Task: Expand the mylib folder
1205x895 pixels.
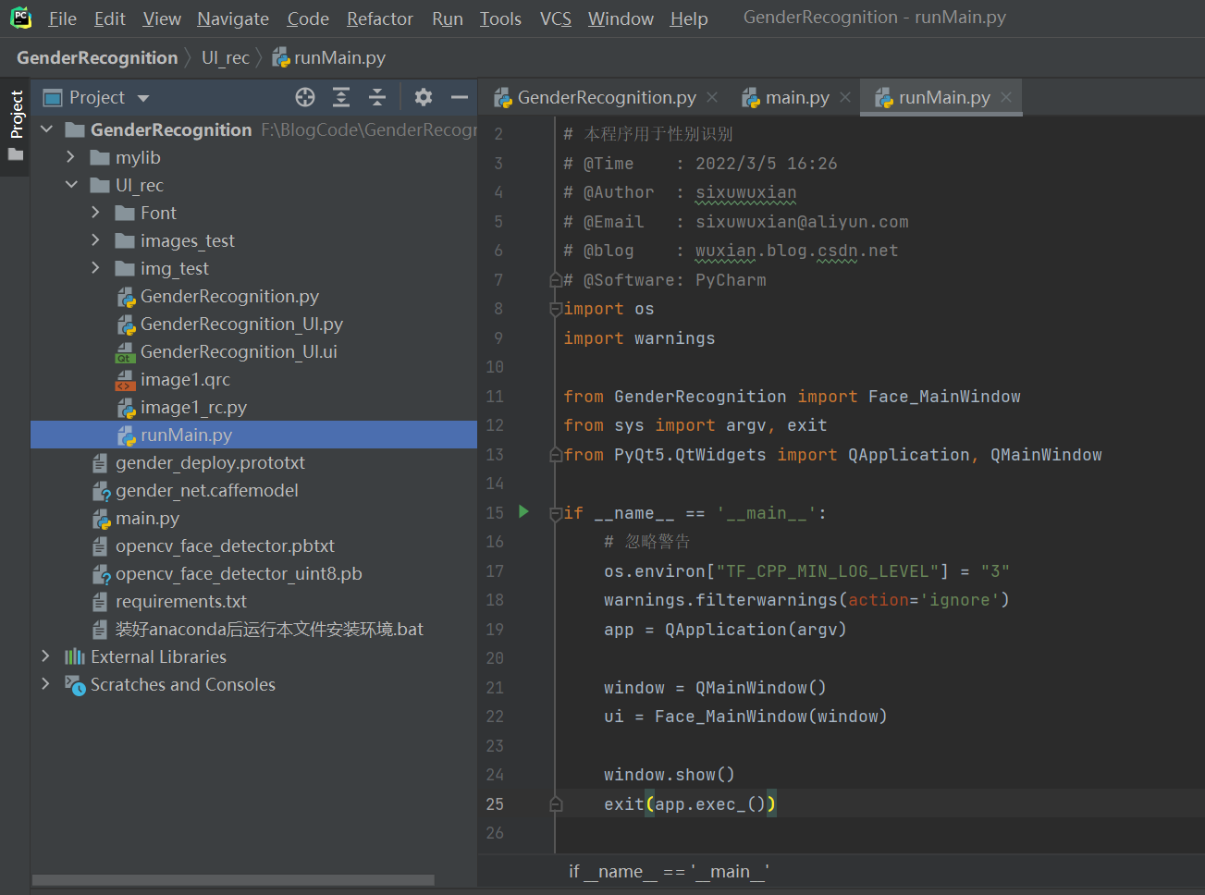Action: tap(71, 157)
